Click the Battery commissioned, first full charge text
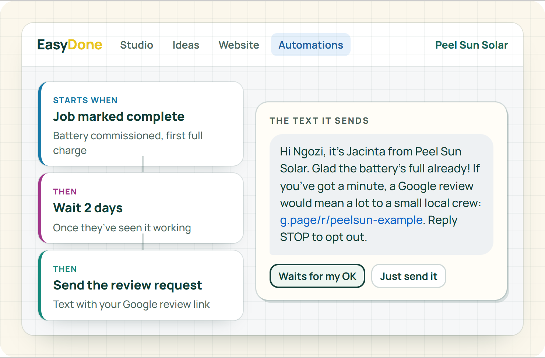 128,143
